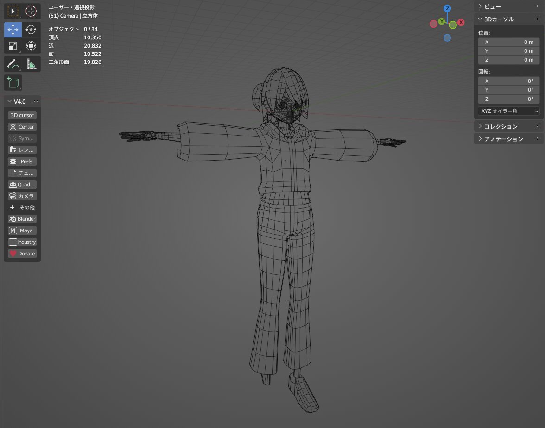Screen dimensions: 545x428
Task: Select the Scale tool
Action: click(13, 46)
